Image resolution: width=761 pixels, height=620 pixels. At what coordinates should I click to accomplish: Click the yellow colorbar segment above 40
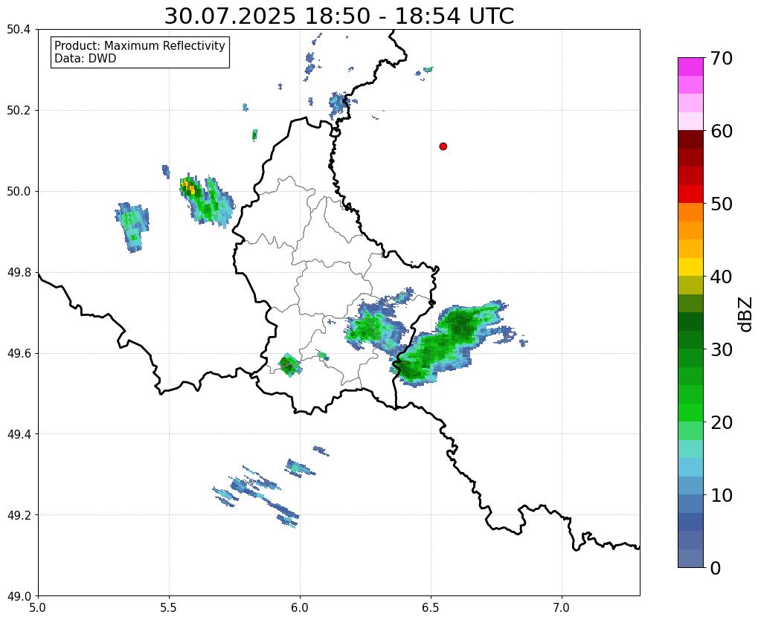(x=690, y=267)
